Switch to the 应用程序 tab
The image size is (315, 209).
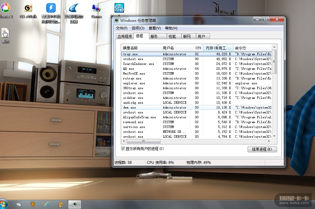[125, 36]
